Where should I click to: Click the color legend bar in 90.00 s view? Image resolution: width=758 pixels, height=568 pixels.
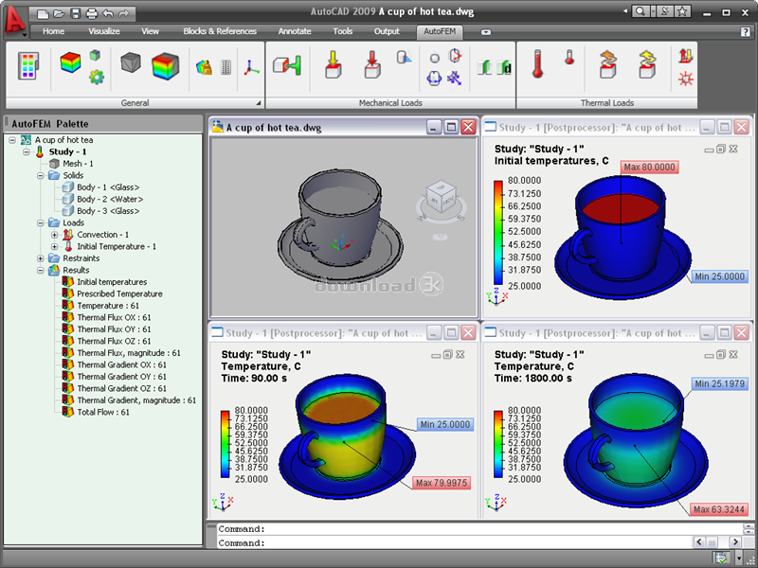[225, 444]
